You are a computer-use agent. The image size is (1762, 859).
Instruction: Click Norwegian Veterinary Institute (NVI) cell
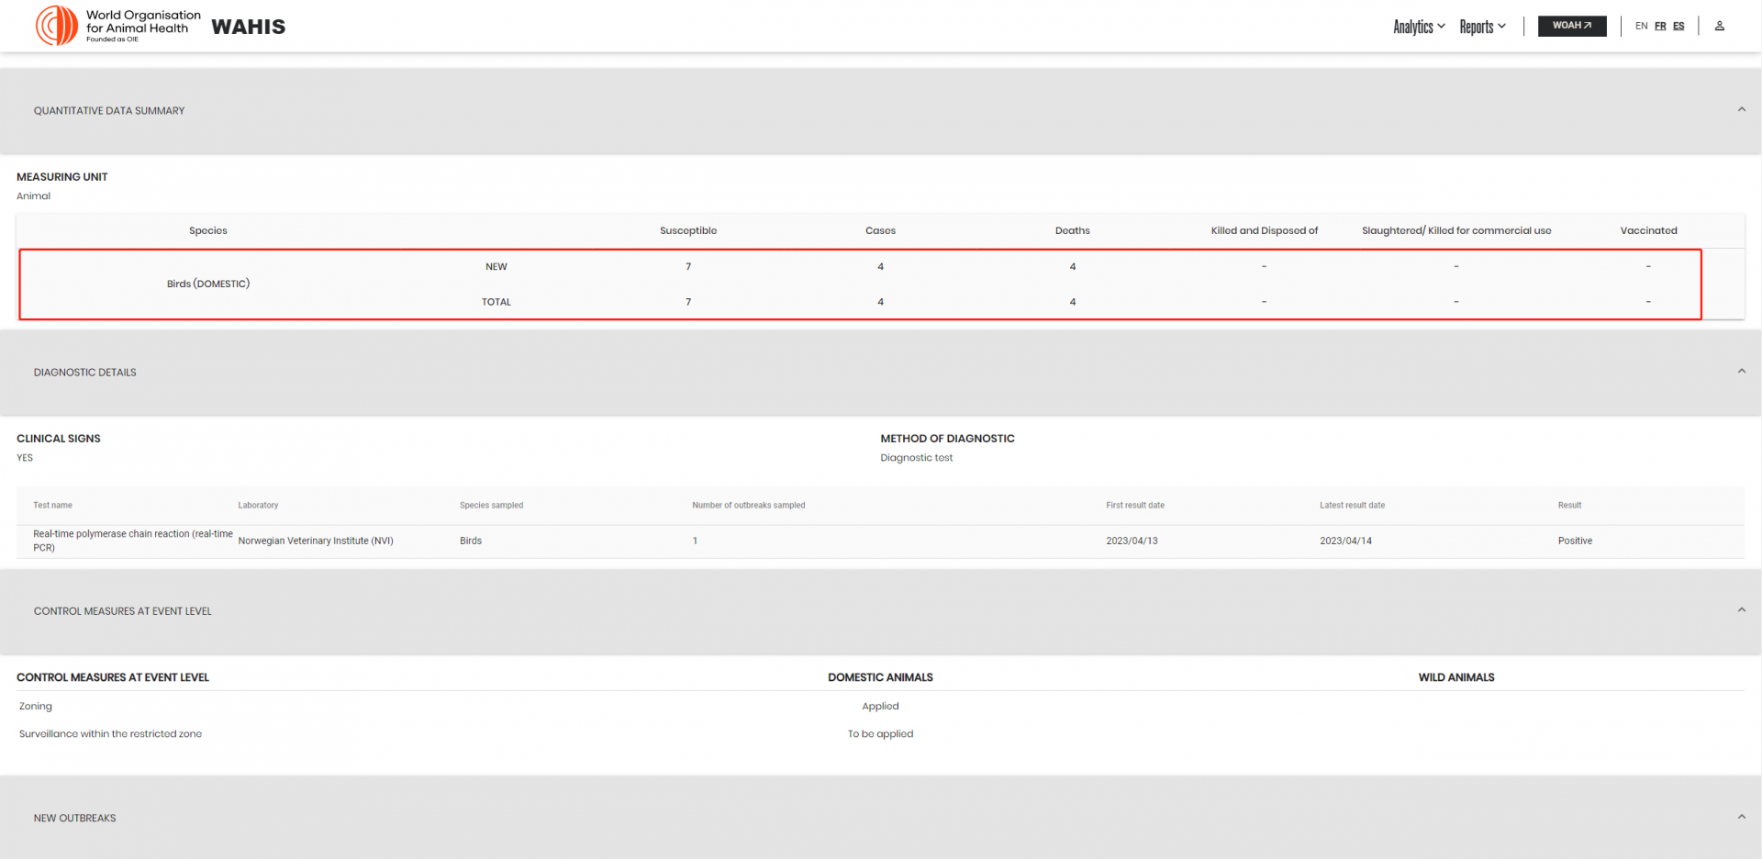coord(316,541)
